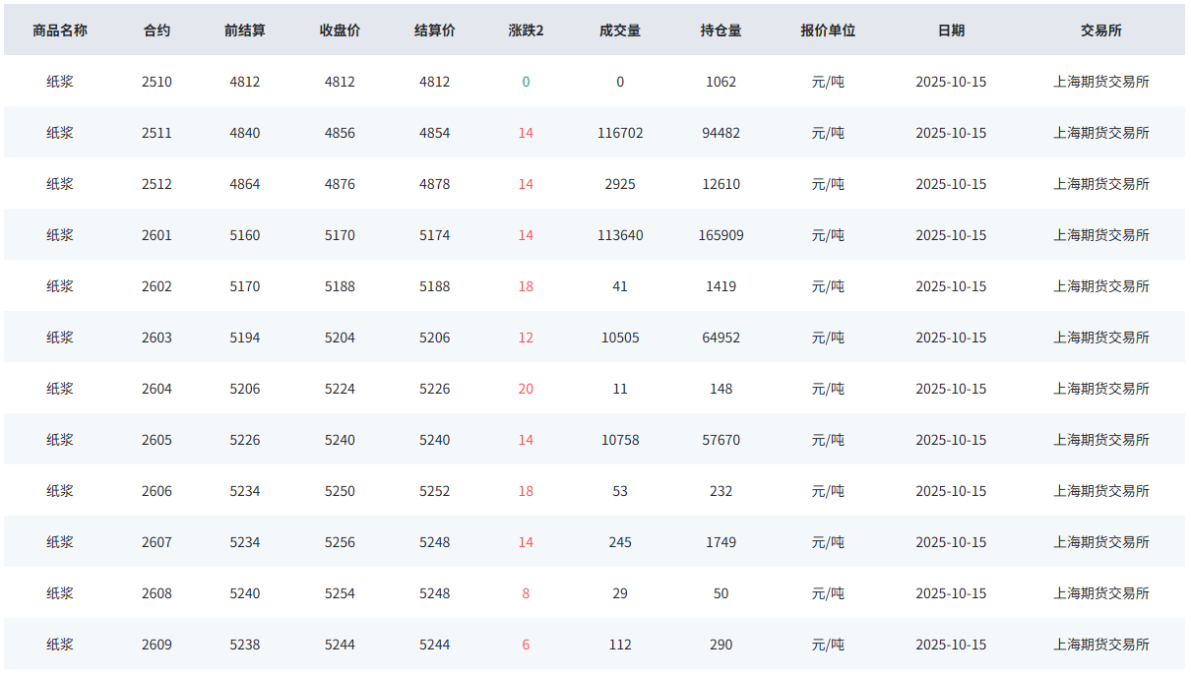The image size is (1191, 678).
Task: Click the 116702 volume value
Action: [x=620, y=133]
